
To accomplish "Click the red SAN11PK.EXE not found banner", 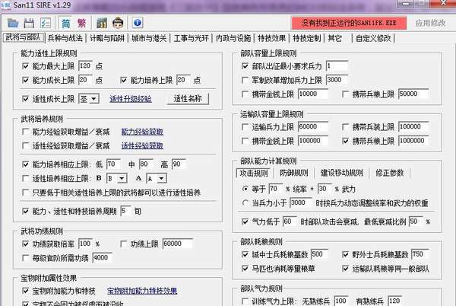I will 349,23.
